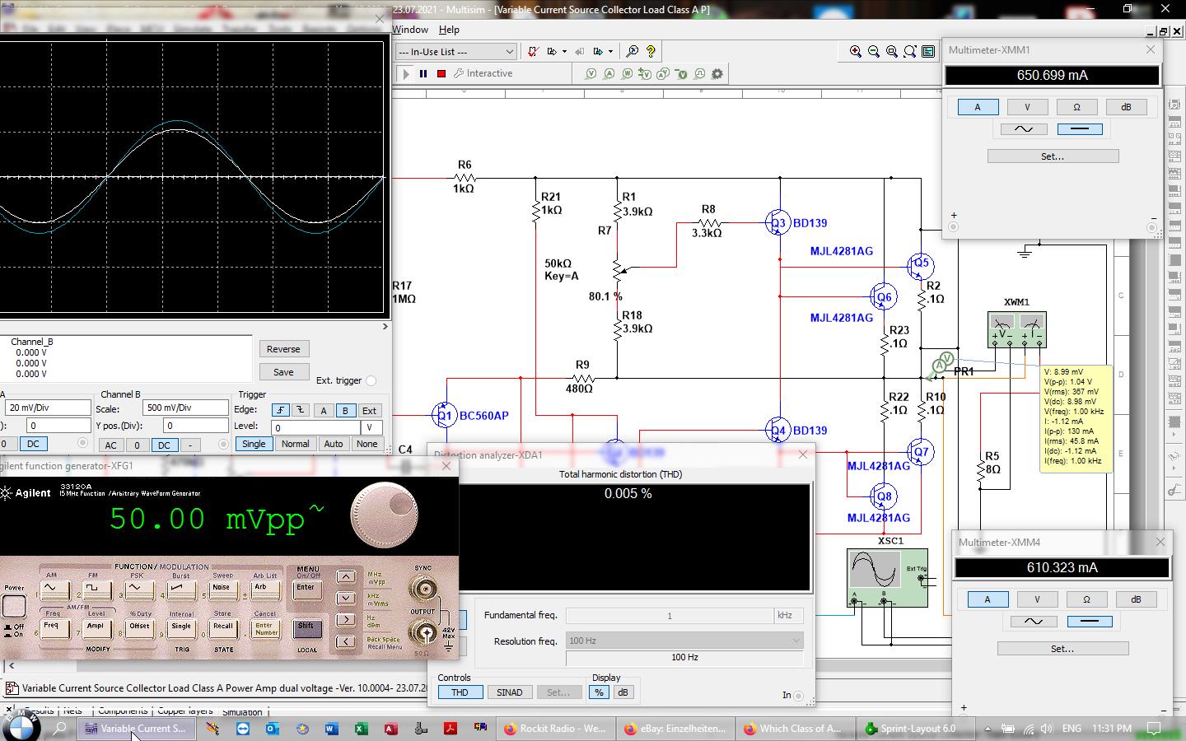
Task: Switch to the Simulation tab
Action: [x=242, y=712]
